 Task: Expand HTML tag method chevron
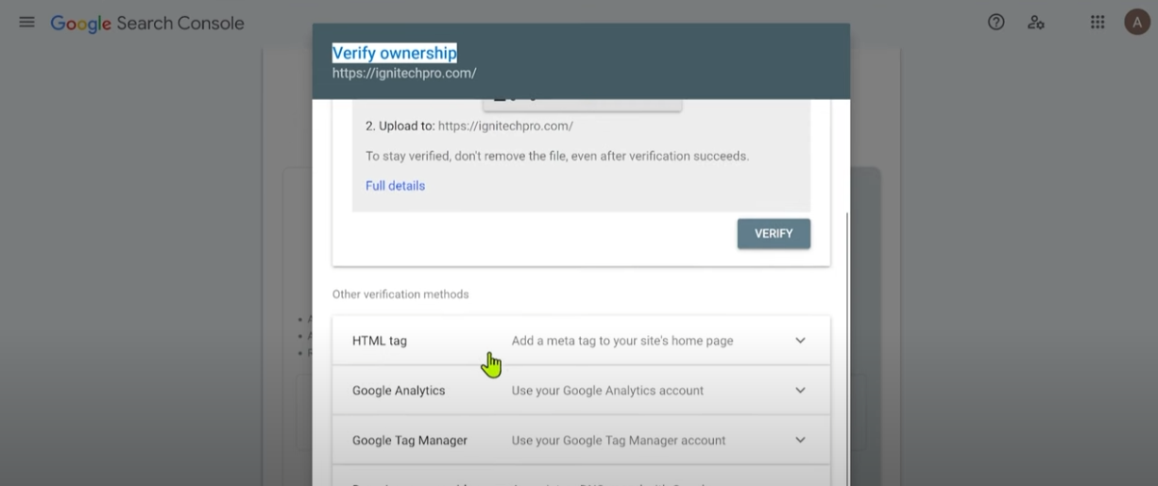tap(800, 341)
